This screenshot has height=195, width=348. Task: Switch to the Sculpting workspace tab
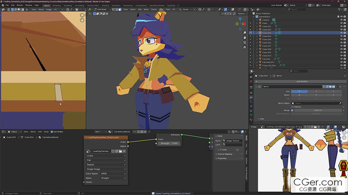click(x=68, y=6)
